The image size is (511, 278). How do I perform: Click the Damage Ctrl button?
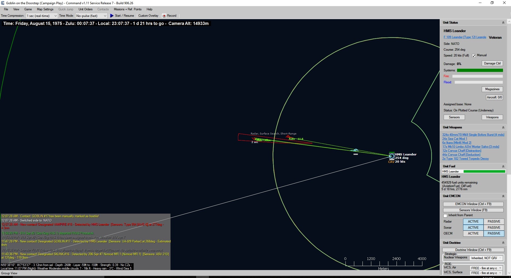tap(492, 63)
